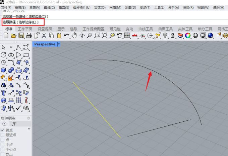
Task: Select the yellow line in viewport
Action: point(97,110)
